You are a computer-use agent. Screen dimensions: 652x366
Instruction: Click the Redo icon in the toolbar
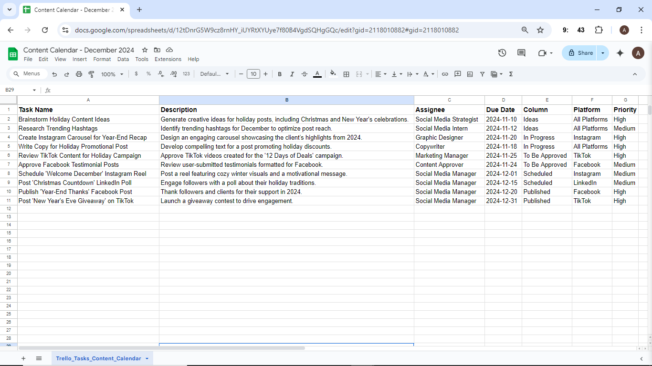point(66,74)
